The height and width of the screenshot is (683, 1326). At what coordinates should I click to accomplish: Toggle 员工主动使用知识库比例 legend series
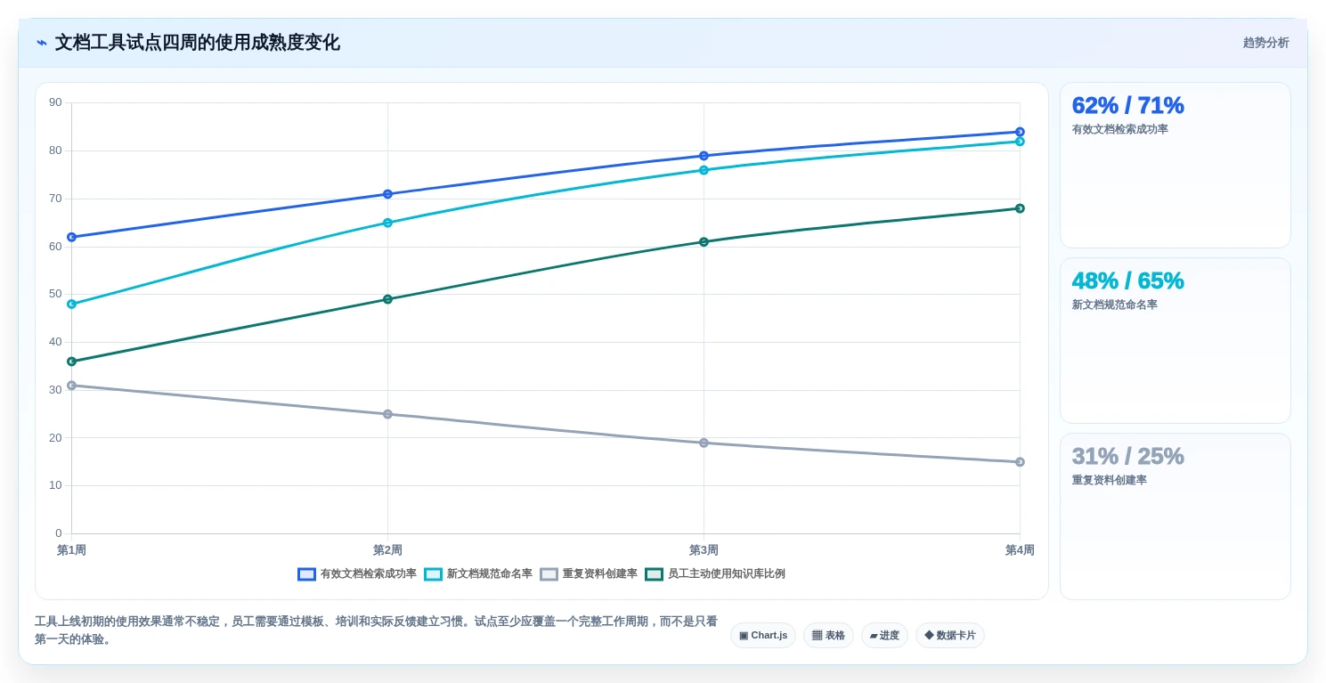[x=715, y=573]
